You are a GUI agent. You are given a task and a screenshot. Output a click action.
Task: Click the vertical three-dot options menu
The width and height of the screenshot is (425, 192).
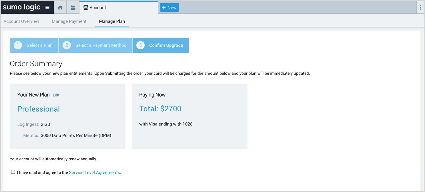[x=420, y=8]
